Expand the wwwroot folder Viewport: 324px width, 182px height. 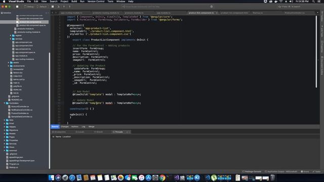(x=5, y=151)
